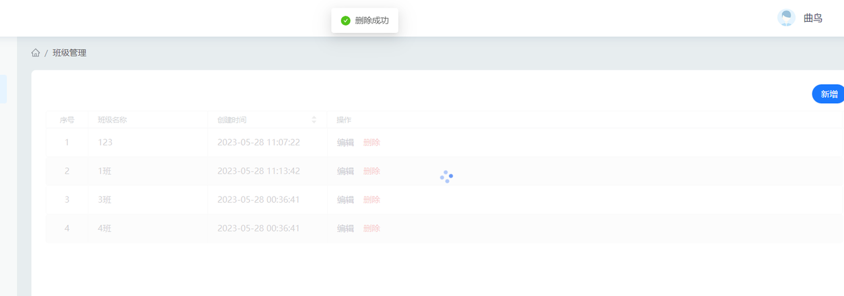This screenshot has width=844, height=296.
Task: Select the cell 2023-05-28 11:13:42
Action: tap(267, 171)
